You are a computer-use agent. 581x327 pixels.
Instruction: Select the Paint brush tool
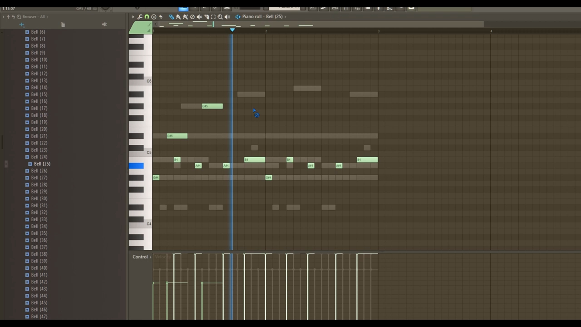coord(178,17)
